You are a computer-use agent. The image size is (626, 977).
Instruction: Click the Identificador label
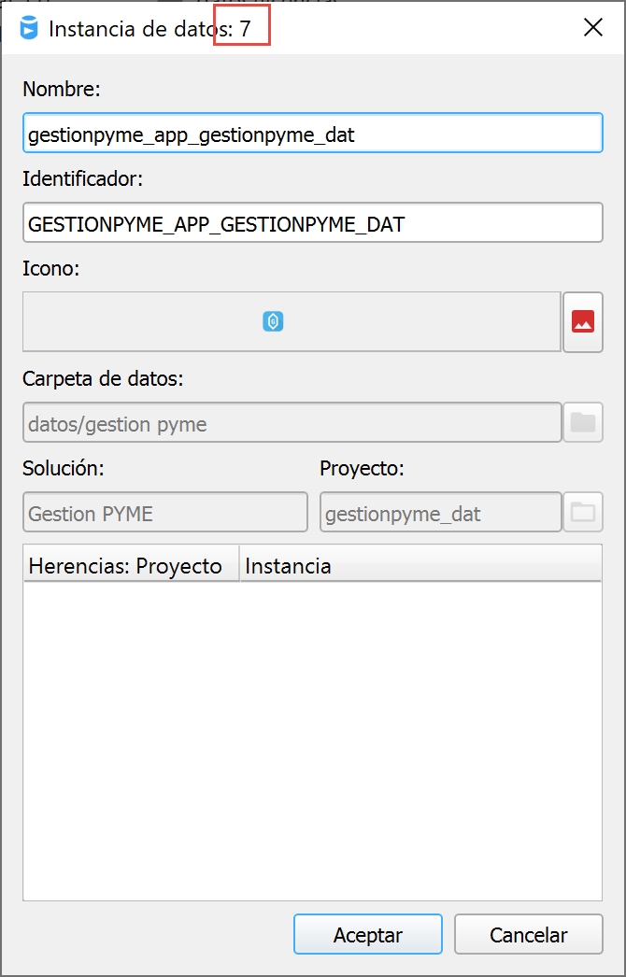coord(82,178)
